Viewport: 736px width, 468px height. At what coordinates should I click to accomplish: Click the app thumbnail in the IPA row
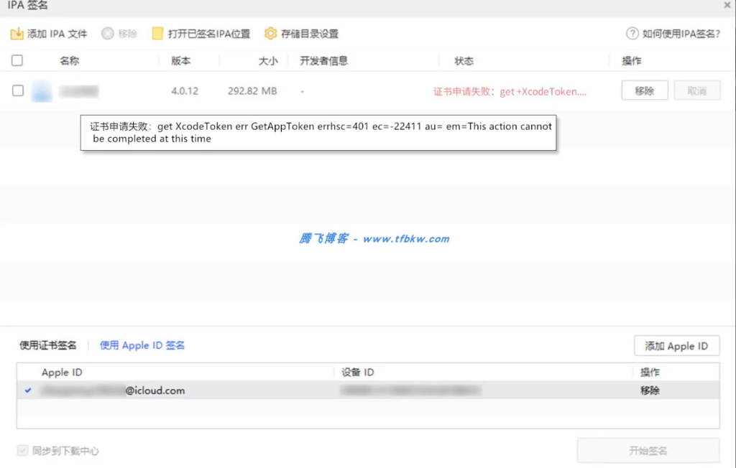click(x=42, y=90)
